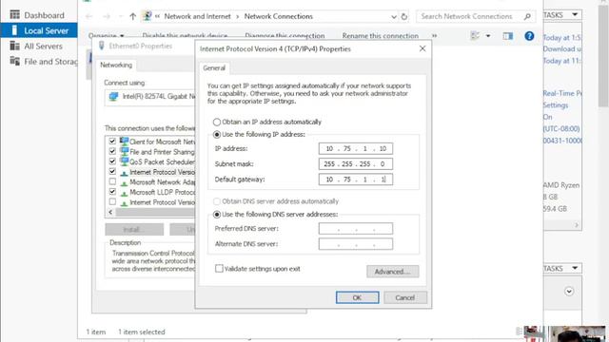Select Use the following DNS server addresses
Image resolution: width=609 pixels, height=342 pixels.
tap(217, 215)
